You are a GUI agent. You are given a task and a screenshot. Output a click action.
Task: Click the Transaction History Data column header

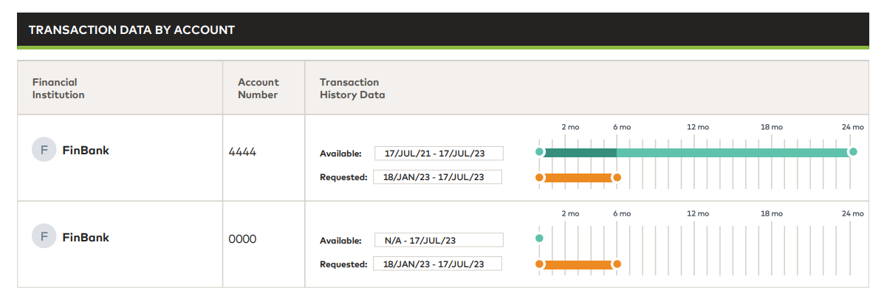point(352,88)
